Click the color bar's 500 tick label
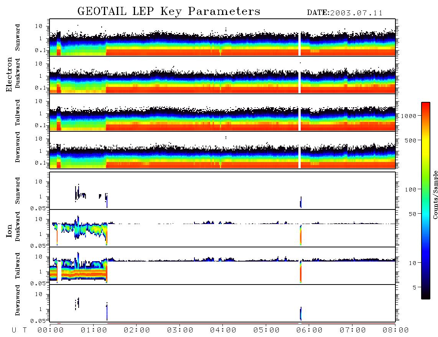The height and width of the screenshot is (337, 438). click(x=410, y=140)
